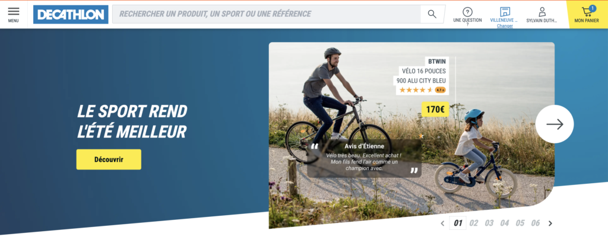The width and height of the screenshot is (608, 243).
Task: Open the Une Question help icon
Action: 468,12
